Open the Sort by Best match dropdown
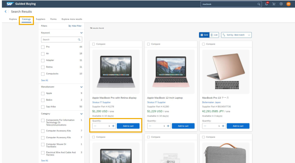 236,35
